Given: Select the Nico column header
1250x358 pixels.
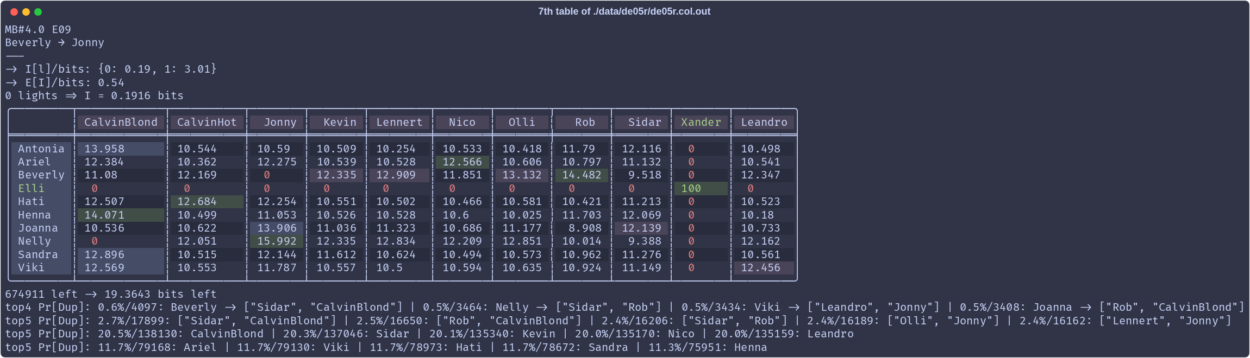Looking at the screenshot, I should [x=462, y=123].
